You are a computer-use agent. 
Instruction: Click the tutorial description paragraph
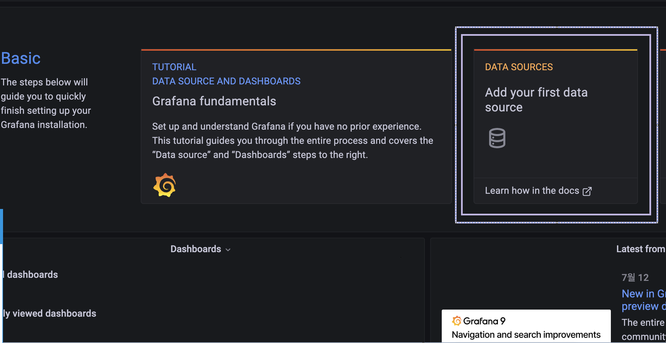pos(293,140)
